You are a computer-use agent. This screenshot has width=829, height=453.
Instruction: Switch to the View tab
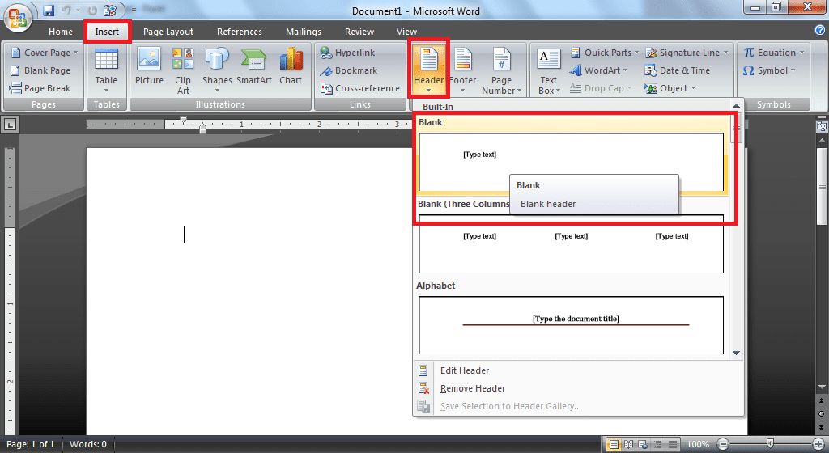[x=406, y=32]
